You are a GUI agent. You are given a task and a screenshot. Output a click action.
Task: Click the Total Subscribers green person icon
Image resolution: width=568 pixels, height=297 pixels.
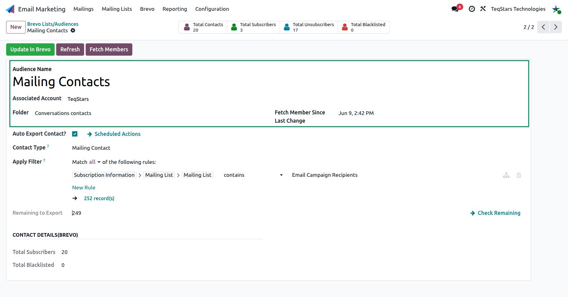point(234,27)
